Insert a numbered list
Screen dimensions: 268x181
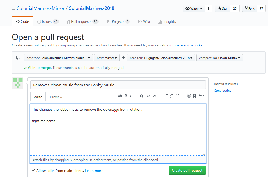click(x=172, y=96)
